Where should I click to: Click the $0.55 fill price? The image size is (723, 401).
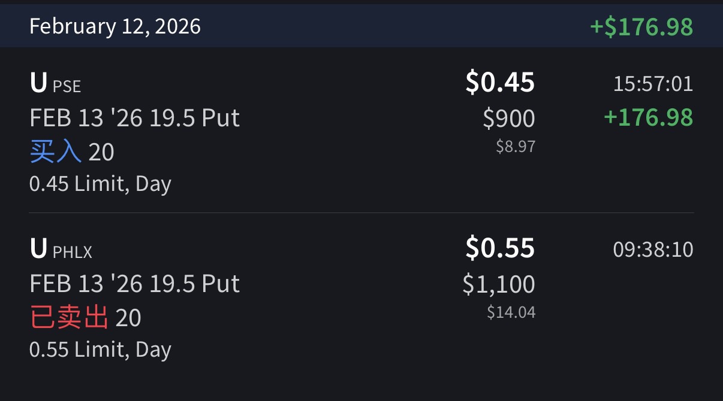[x=499, y=248]
